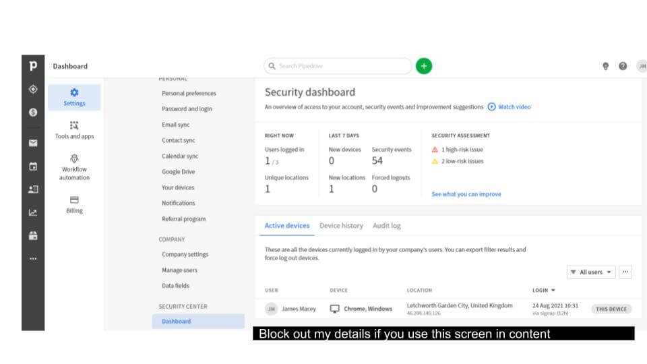647x364 pixels.
Task: Open See what you can improve
Action: click(x=466, y=194)
